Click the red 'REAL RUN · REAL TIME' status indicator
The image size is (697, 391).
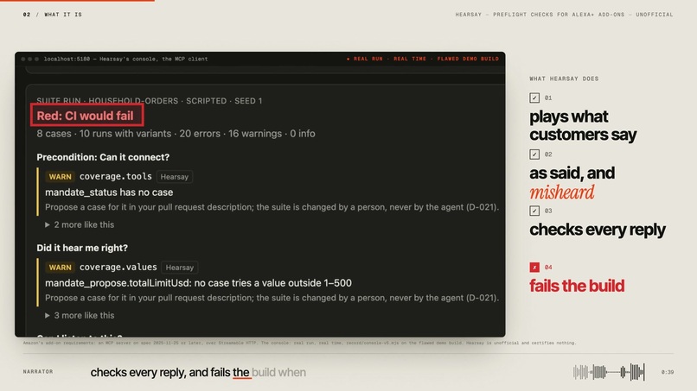point(423,59)
